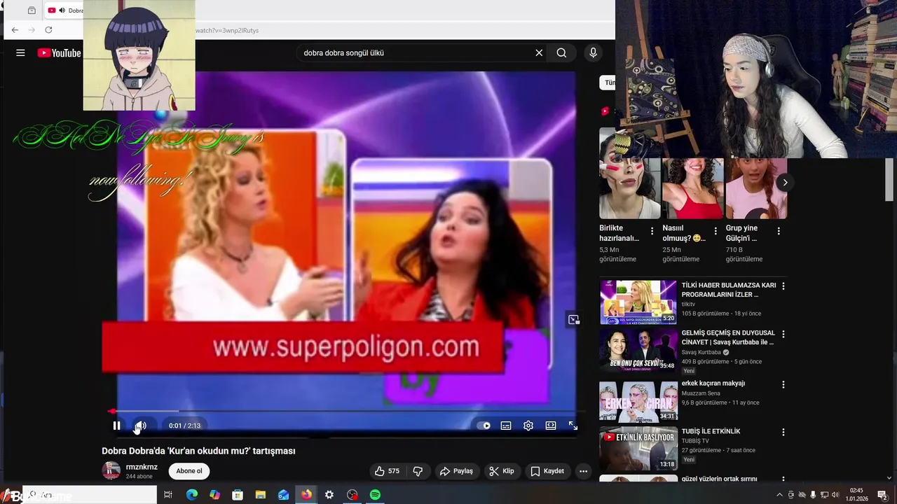This screenshot has height=504, width=897.
Task: Like the video with 575 likes
Action: (x=387, y=471)
